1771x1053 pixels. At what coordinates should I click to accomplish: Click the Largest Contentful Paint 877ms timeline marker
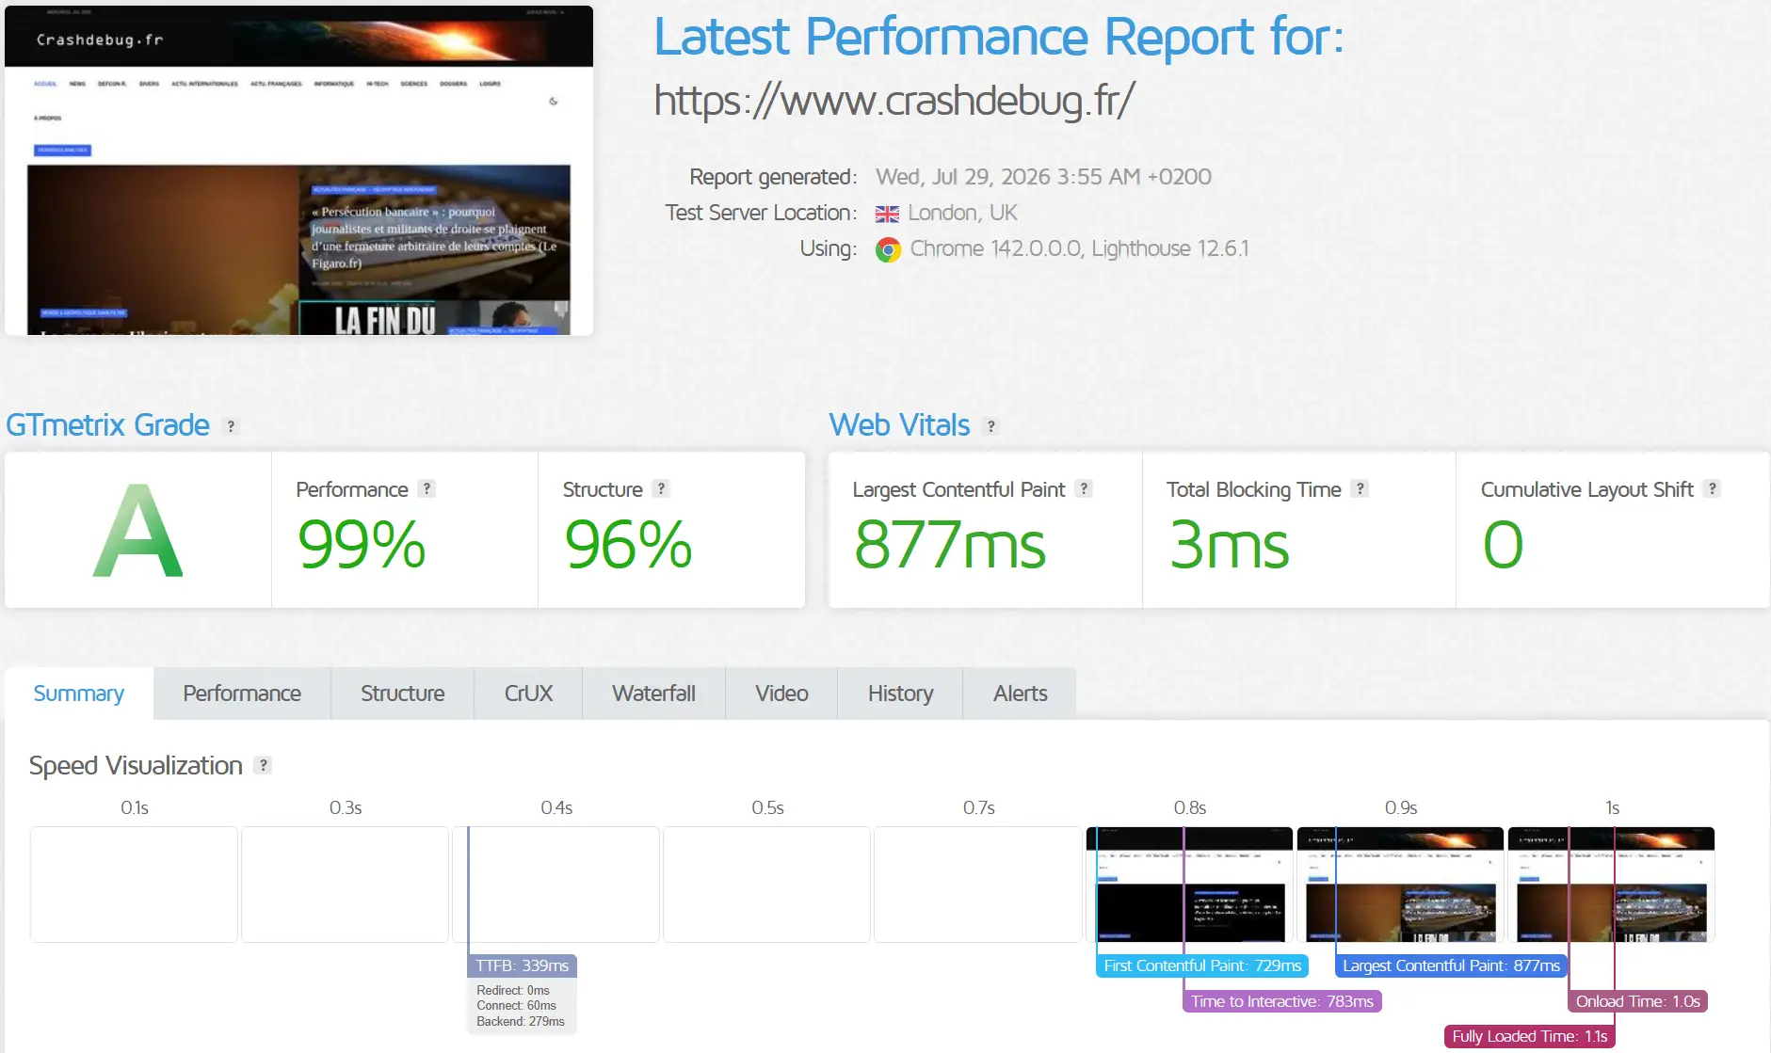point(1451,965)
